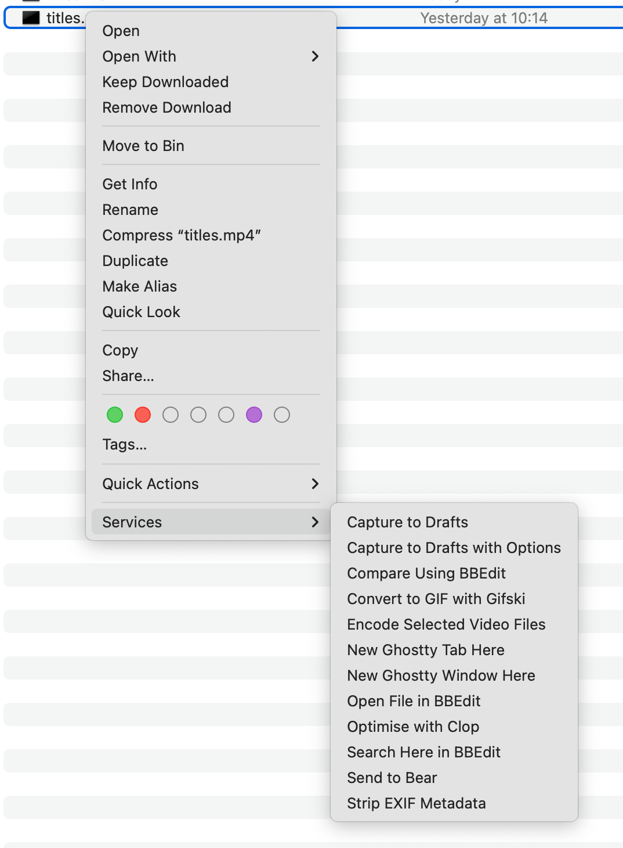The image size is (623, 848).
Task: Select the last empty tag circle
Action: coord(282,415)
